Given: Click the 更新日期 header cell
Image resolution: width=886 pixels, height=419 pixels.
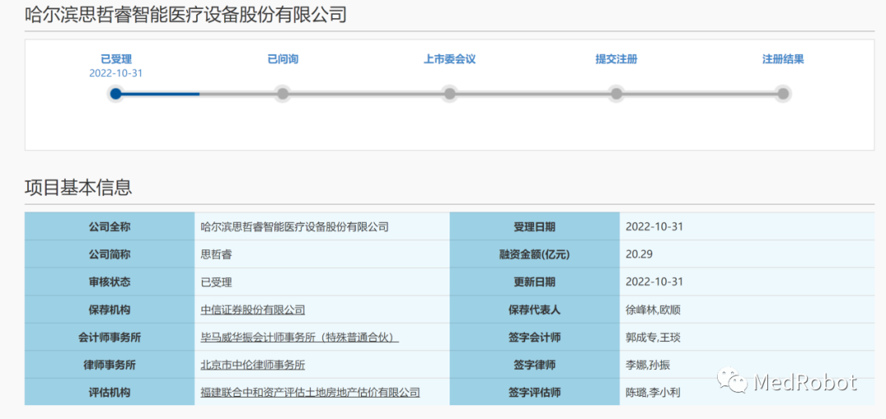Looking at the screenshot, I should pos(535,282).
